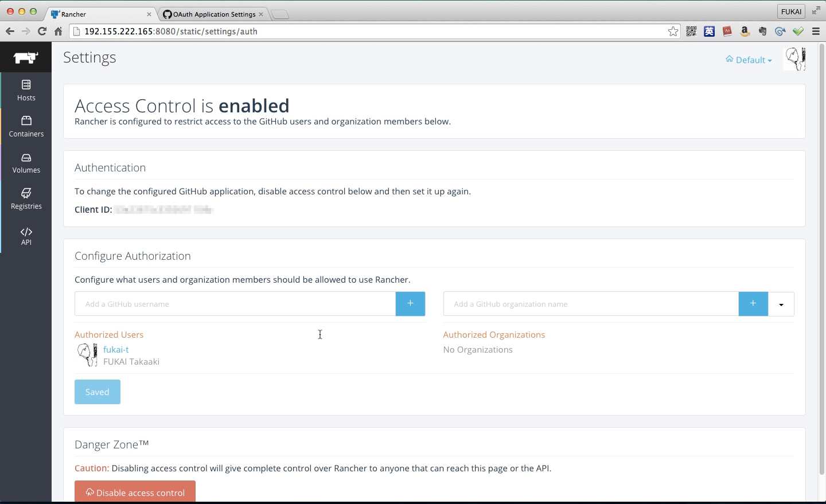Close OAuth Application Settings tab
826x504 pixels.
(x=261, y=14)
